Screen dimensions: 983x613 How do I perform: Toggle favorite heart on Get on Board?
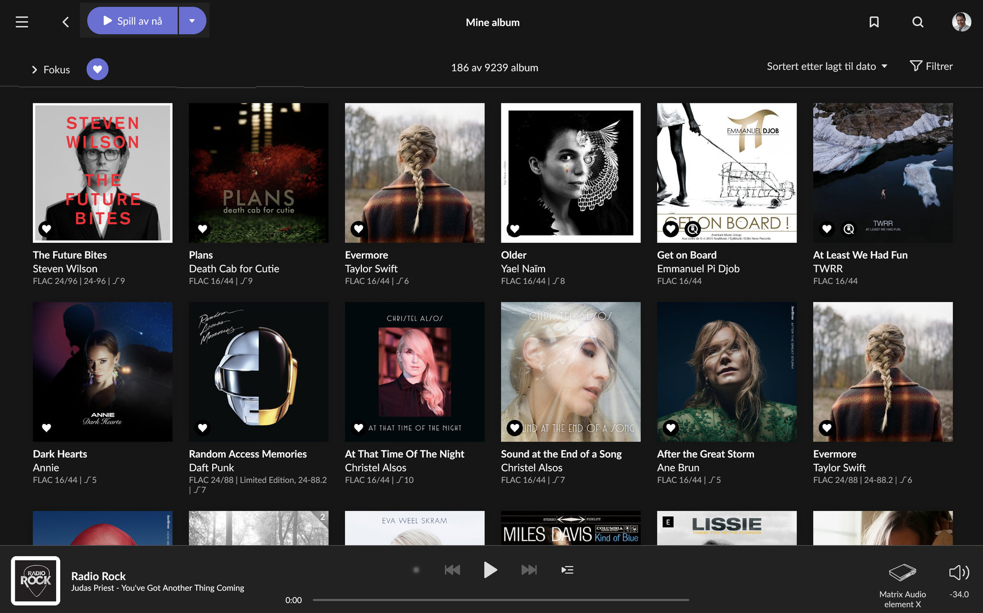(x=671, y=229)
